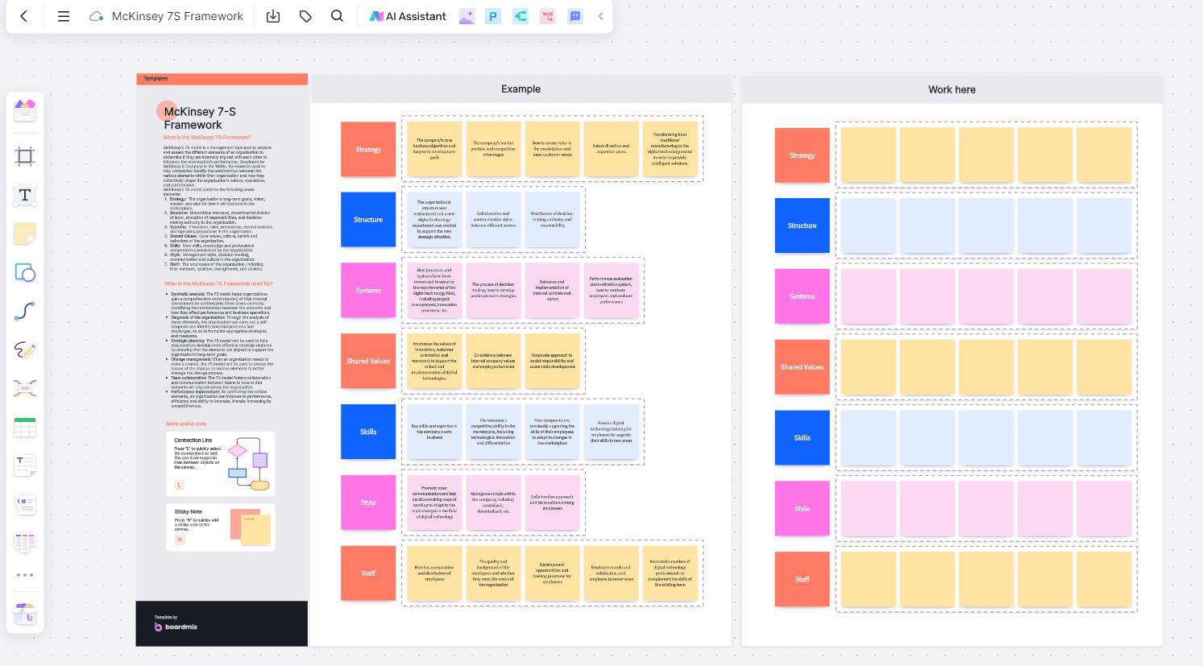
Task: Click 'What is the McKinsey 7S Framework?' heading
Action: pos(207,138)
